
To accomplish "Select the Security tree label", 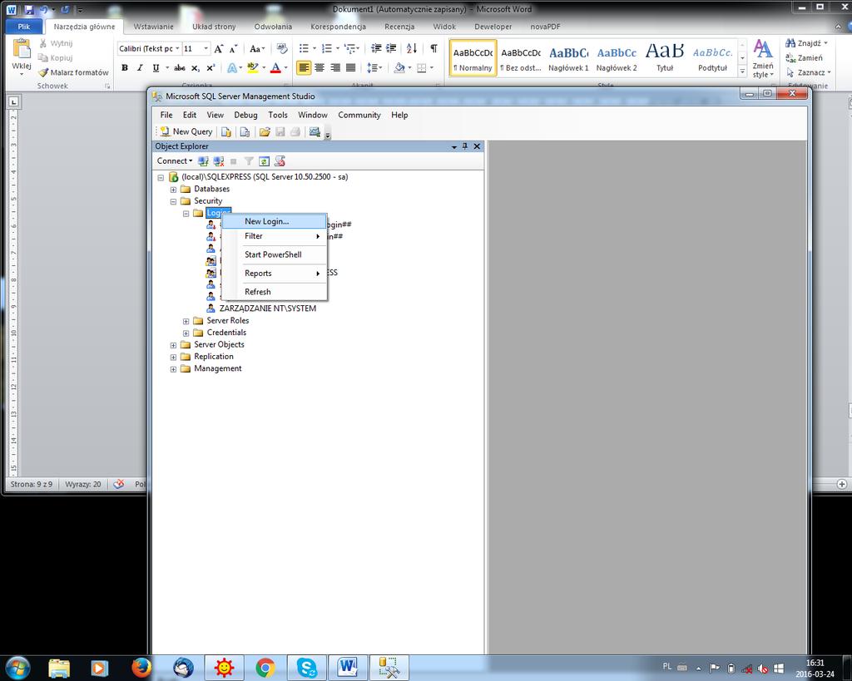I will pos(208,201).
